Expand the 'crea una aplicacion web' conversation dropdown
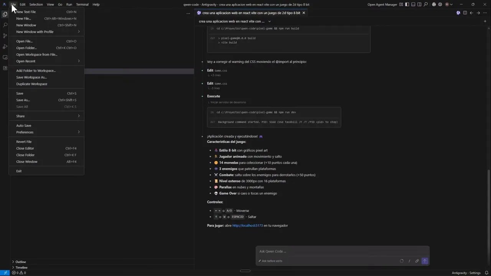Image resolution: width=491 pixels, height=276 pixels. click(269, 21)
